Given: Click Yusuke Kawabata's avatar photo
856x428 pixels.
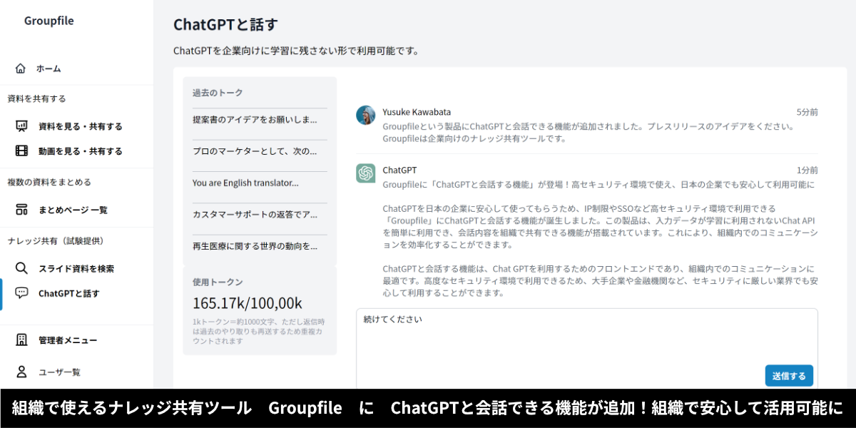Looking at the screenshot, I should 366,116.
